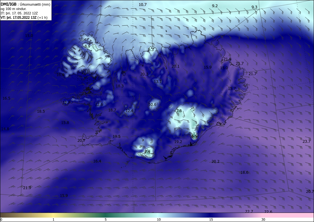Click the 20.3 value on the map

[x=144, y=74]
